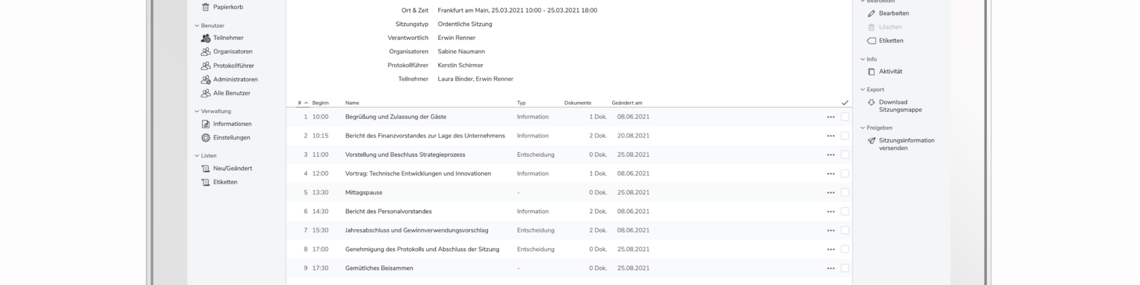Click the Bearbeiten pencil icon
Screen dimensions: 1140x285
click(871, 13)
